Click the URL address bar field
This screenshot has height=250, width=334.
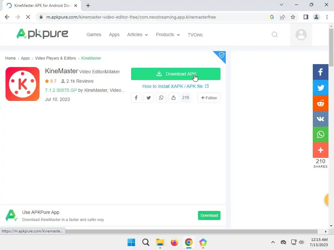131,17
